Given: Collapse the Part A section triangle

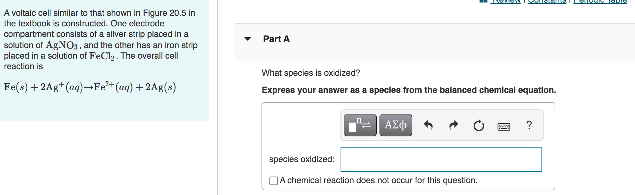Looking at the screenshot, I should [x=248, y=39].
